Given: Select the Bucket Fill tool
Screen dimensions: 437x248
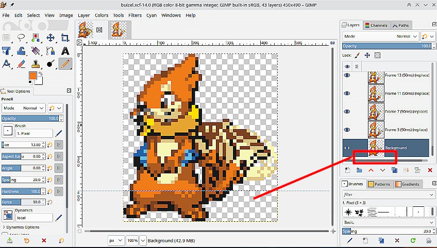Looking at the screenshot, I should (x=36, y=51).
